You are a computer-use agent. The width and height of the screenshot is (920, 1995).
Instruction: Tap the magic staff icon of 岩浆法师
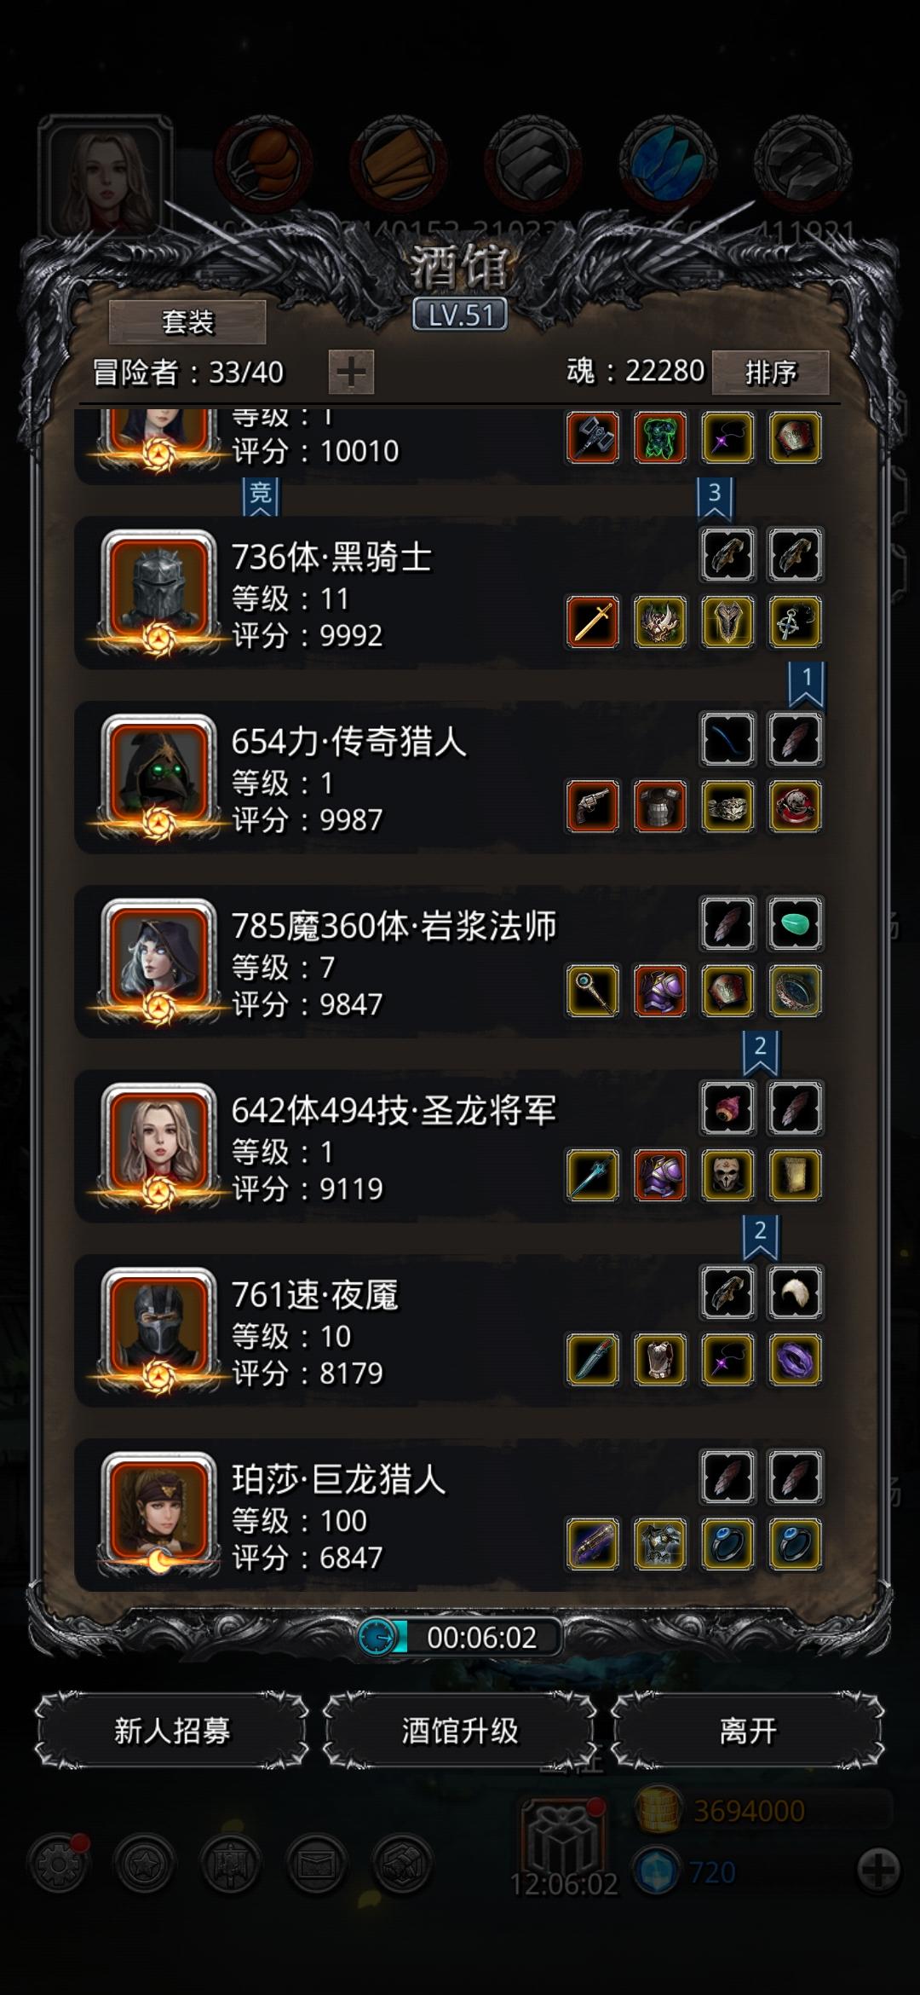[593, 991]
